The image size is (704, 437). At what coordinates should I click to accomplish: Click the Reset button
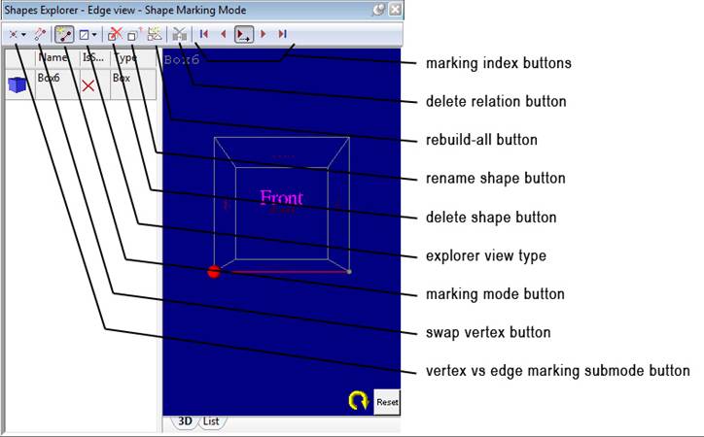point(386,401)
